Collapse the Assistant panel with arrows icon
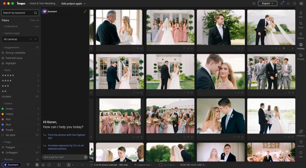Image resolution: width=306 pixels, height=168 pixels. pyautogui.click(x=85, y=12)
